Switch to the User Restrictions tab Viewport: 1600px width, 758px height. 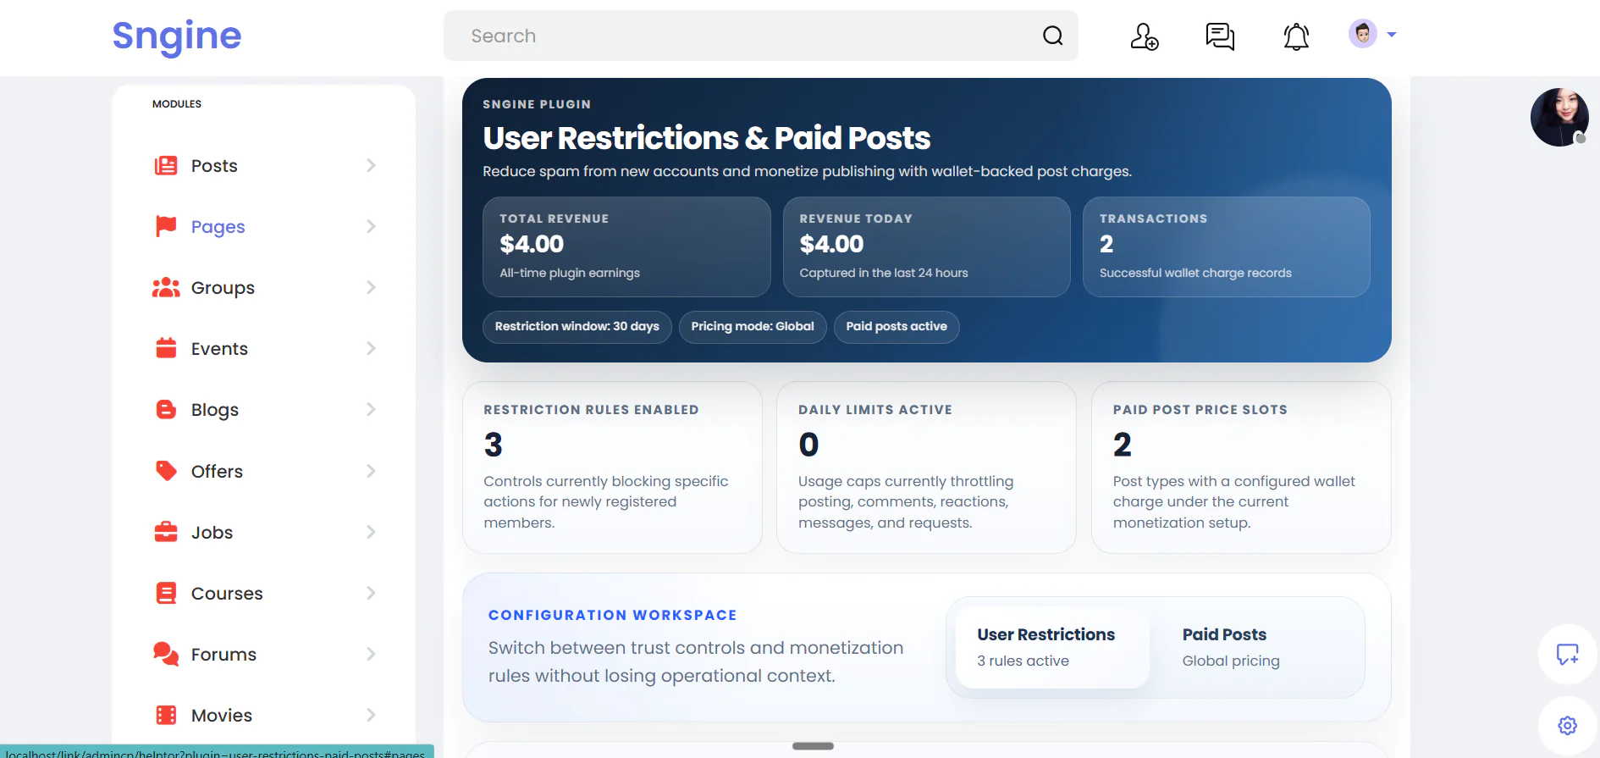1052,647
